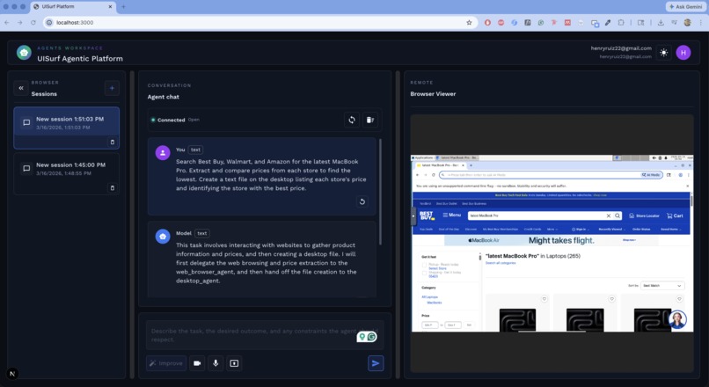Image resolution: width=709 pixels, height=387 pixels.
Task: Delete the 1:51:03 PM session via trash icon
Action: click(113, 142)
